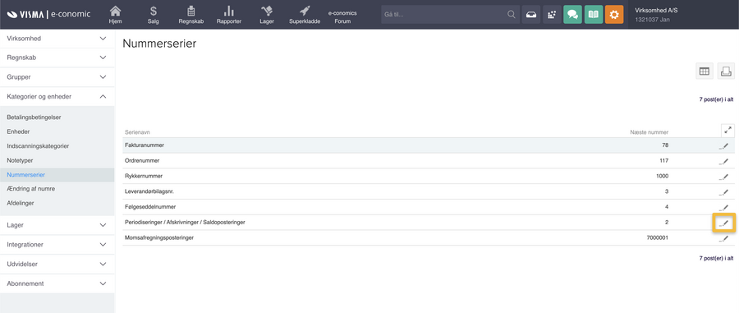Sort by Næste nummer column header
739x313 pixels.
pyautogui.click(x=649, y=132)
